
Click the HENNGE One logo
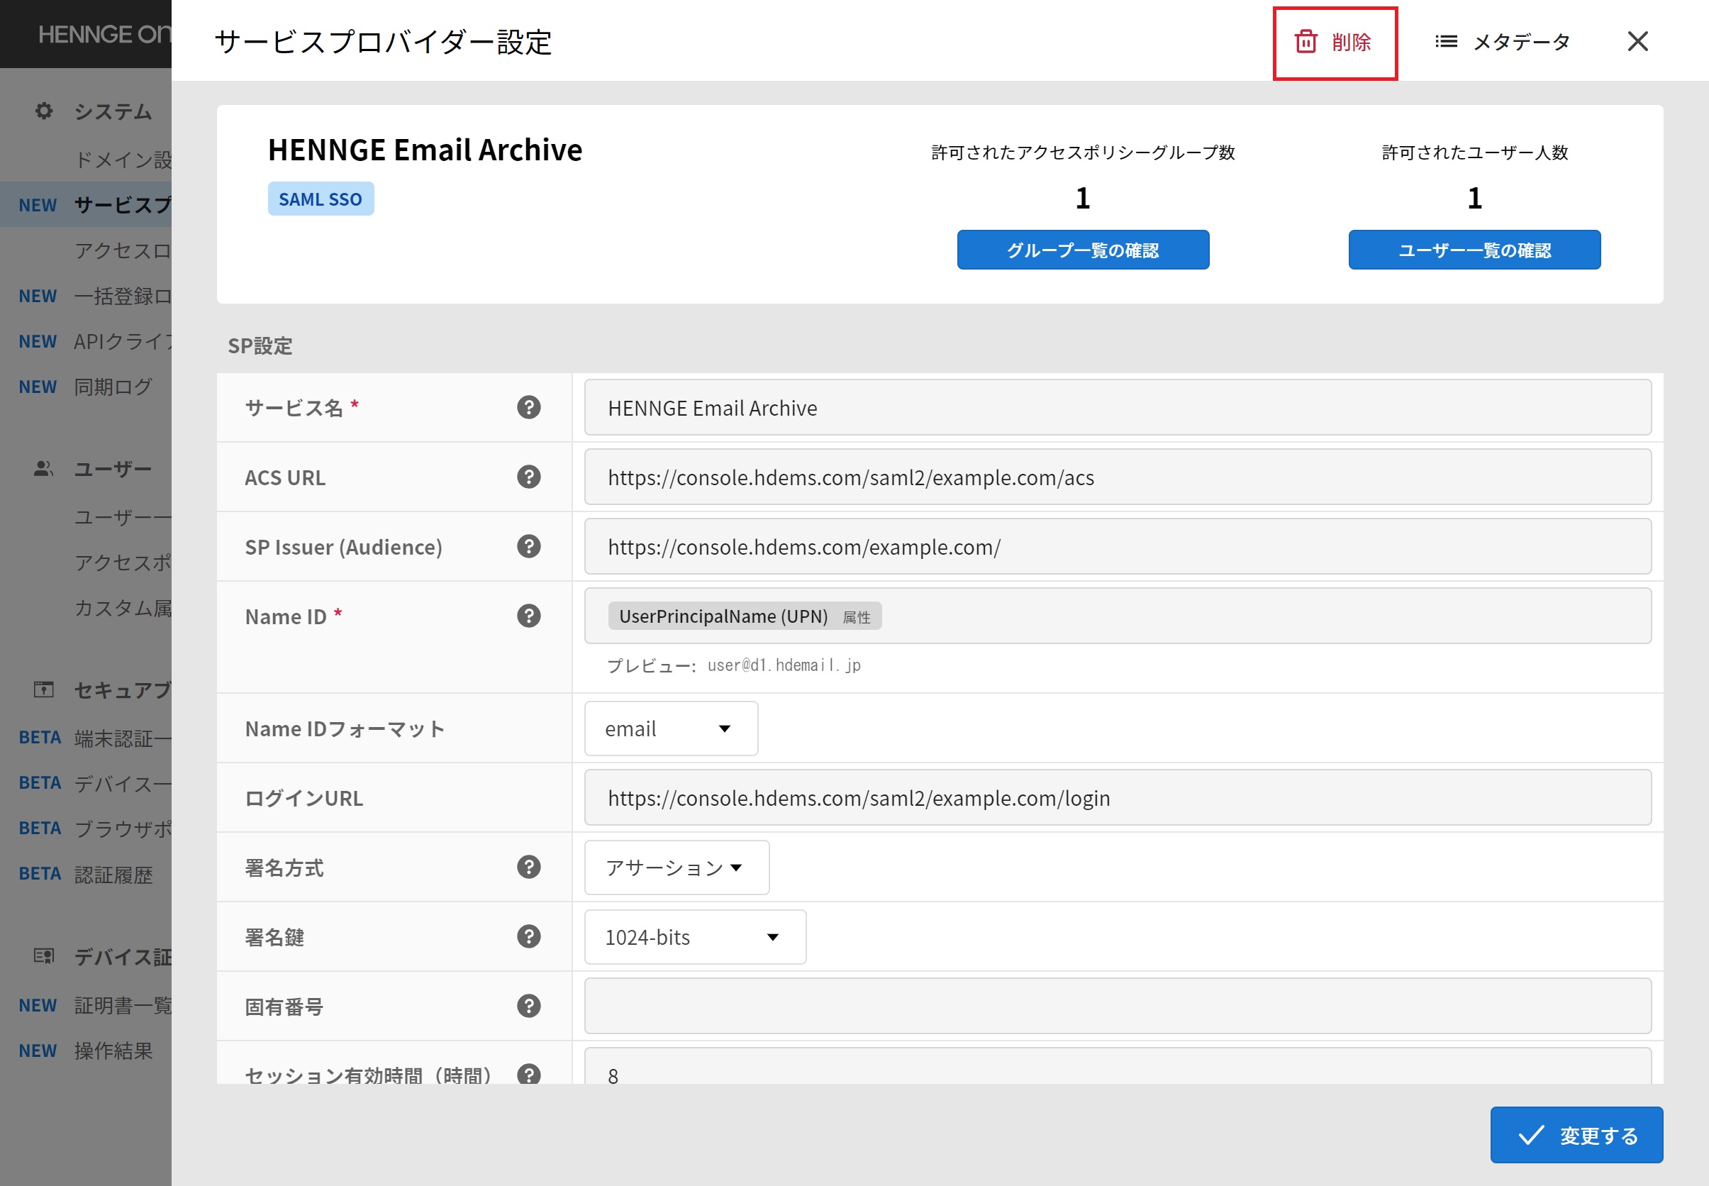coord(105,34)
